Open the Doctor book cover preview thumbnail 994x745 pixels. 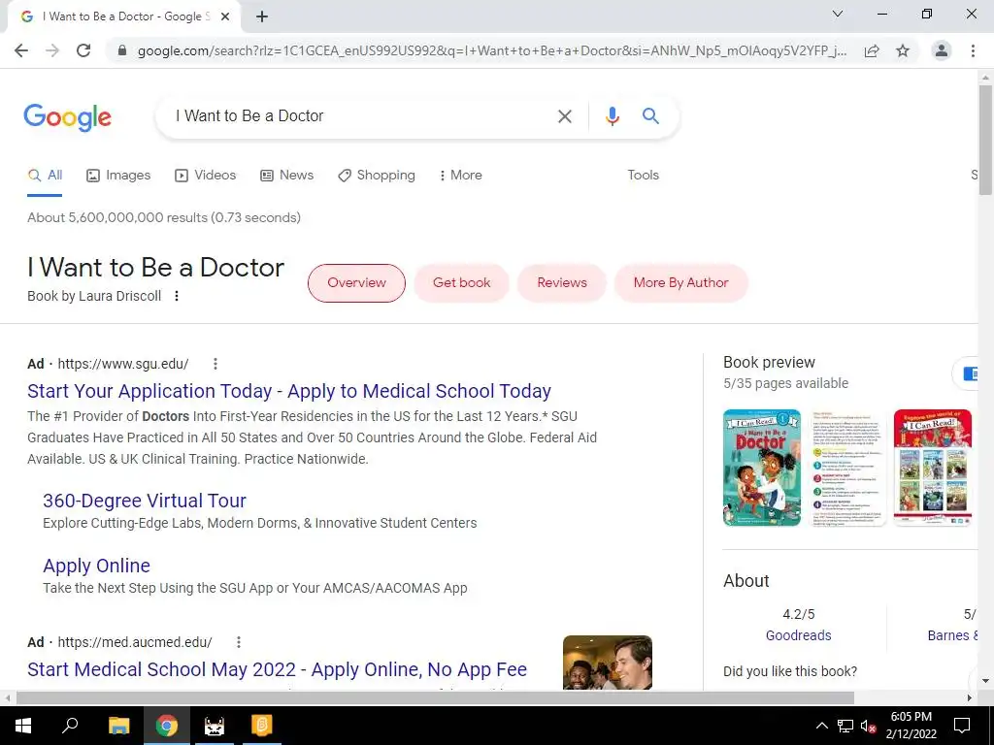tap(762, 468)
